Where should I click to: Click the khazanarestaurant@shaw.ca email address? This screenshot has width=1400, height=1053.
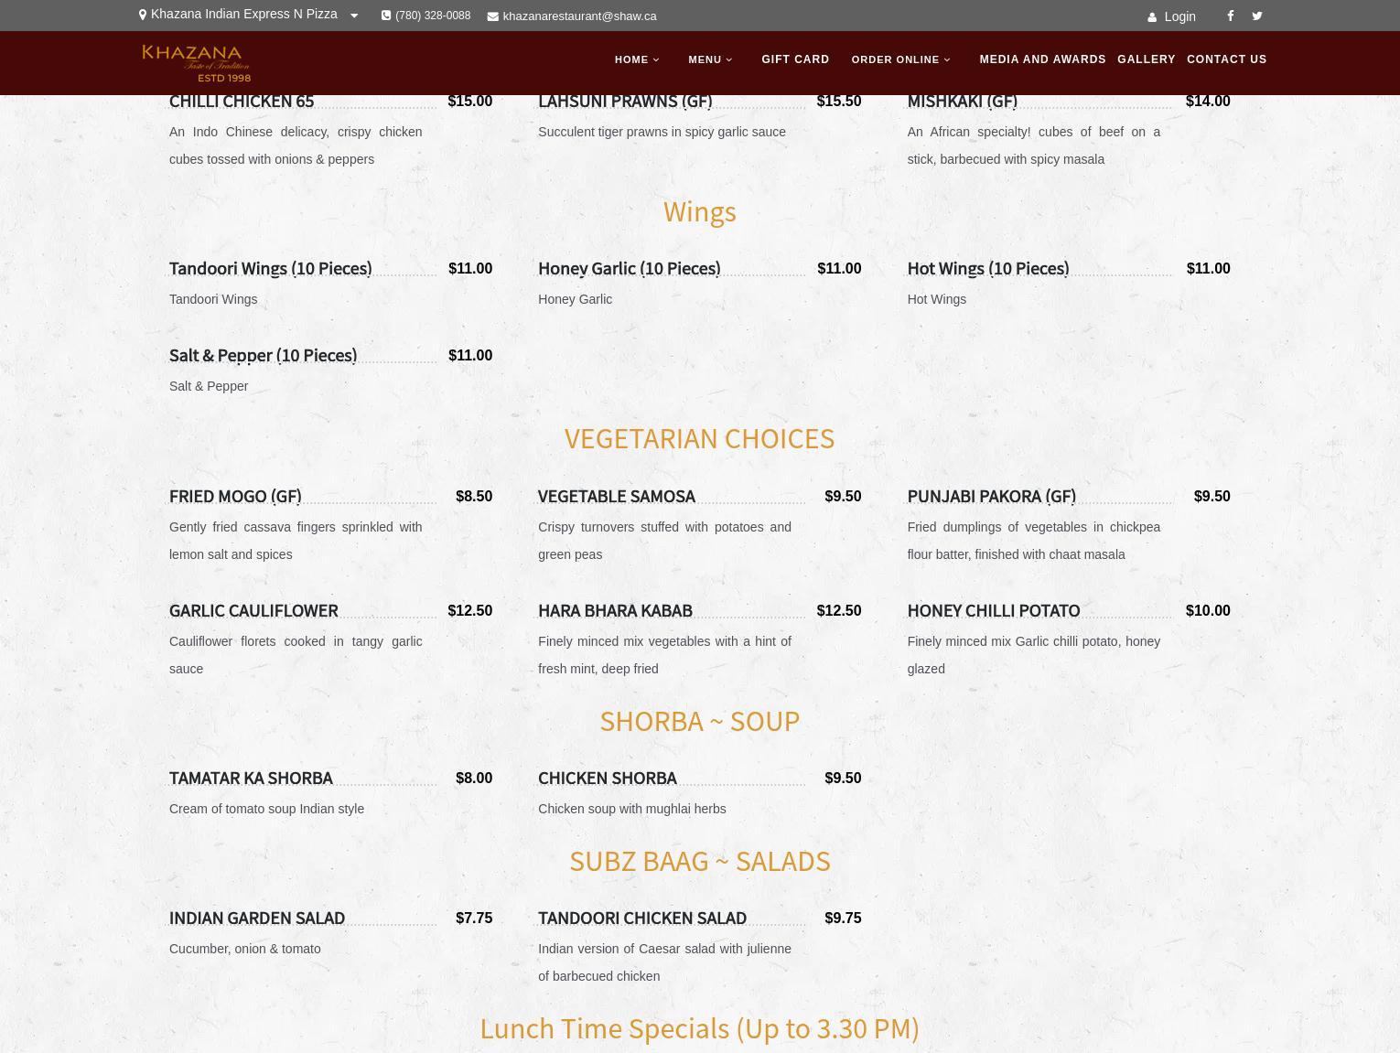point(579,16)
